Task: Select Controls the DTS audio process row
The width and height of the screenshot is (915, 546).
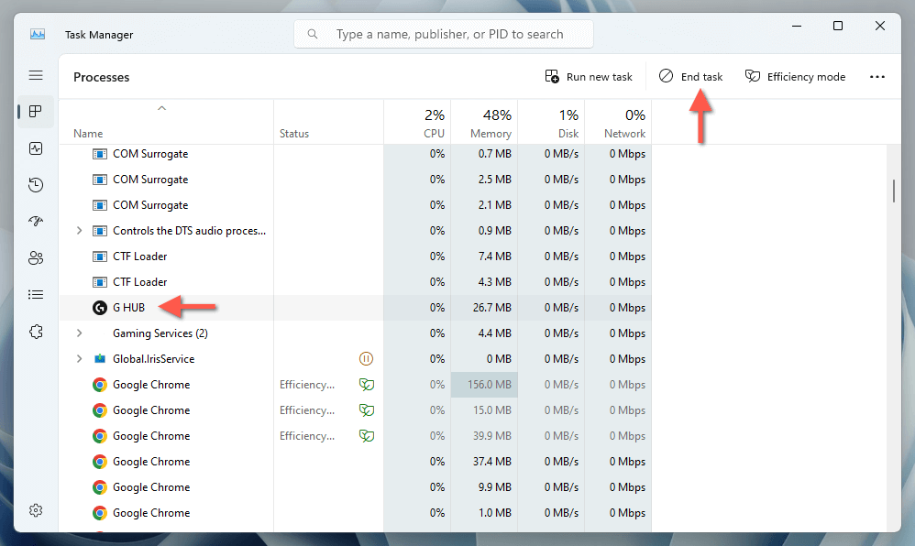Action: [x=356, y=231]
